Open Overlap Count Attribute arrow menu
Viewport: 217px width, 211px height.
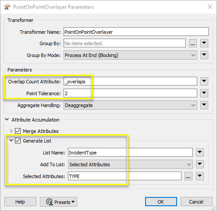pyautogui.click(x=204, y=81)
